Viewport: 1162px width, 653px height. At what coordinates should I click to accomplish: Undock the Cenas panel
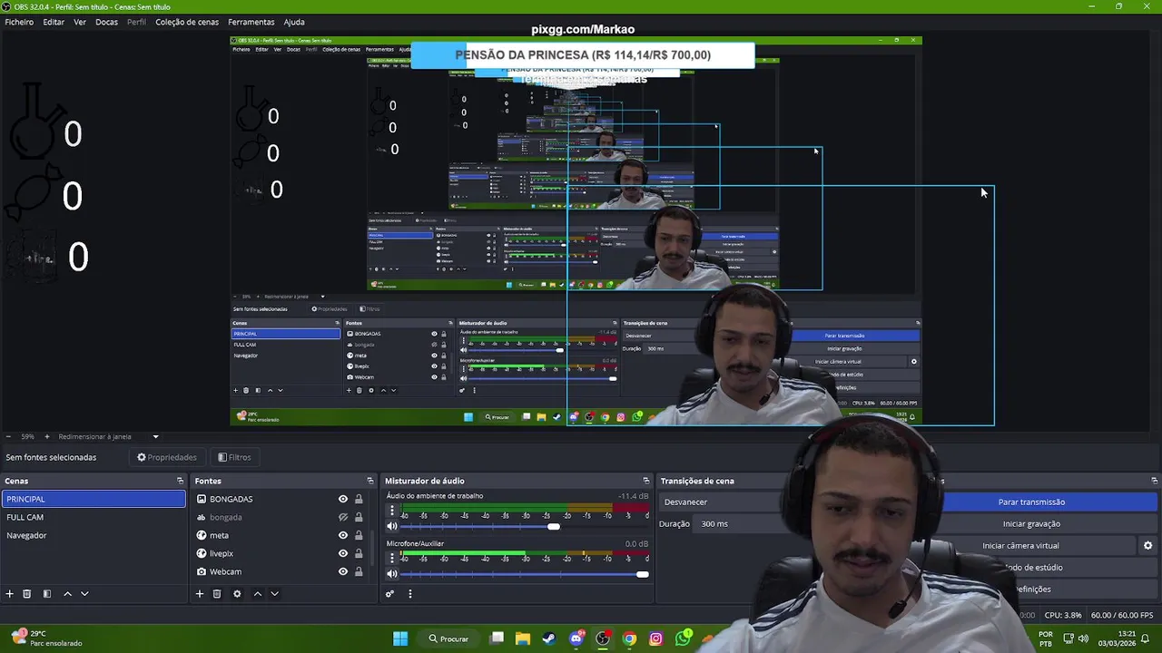(x=180, y=481)
